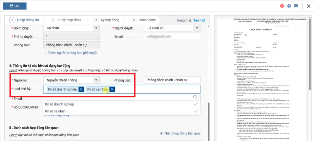
Task: Open the Đối tượng dropdown arrow
Action: point(96,28)
